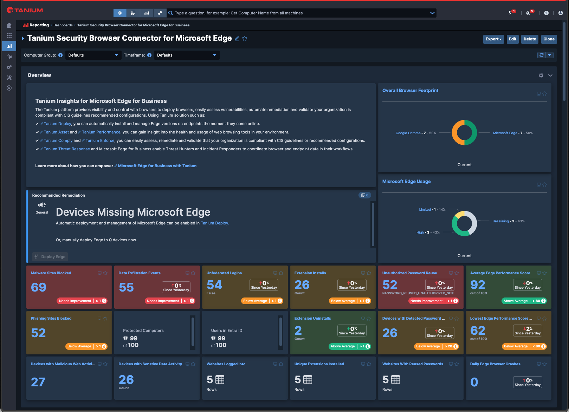Screen dimensions: 569x412
Task: Collapse the Overview section chevron
Action: click(551, 75)
